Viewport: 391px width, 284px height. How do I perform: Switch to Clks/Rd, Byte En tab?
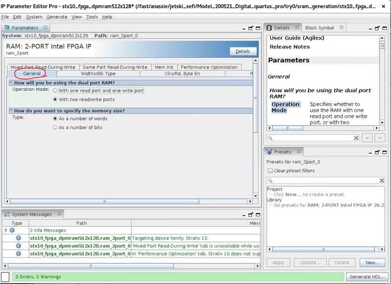182,73
